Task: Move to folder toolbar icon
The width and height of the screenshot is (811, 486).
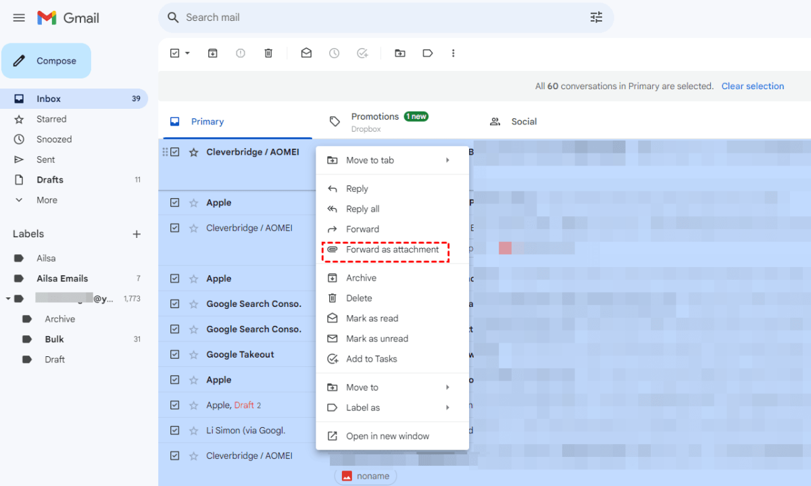Action: click(x=400, y=53)
